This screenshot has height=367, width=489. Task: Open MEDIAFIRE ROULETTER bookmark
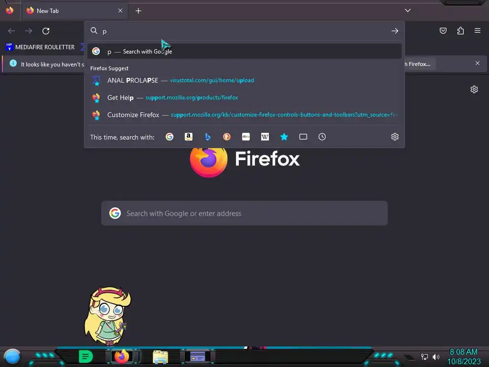[40, 47]
